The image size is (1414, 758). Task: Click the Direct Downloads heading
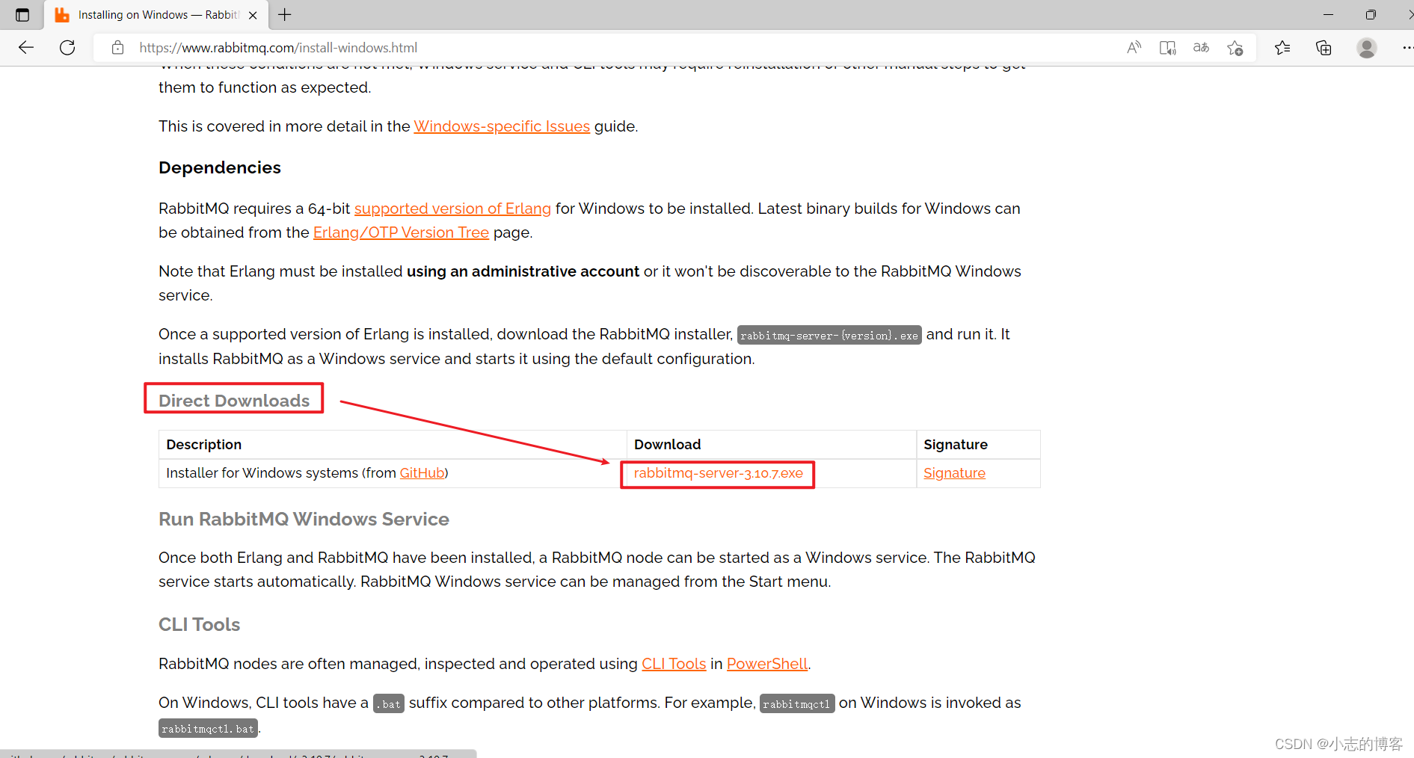point(234,401)
